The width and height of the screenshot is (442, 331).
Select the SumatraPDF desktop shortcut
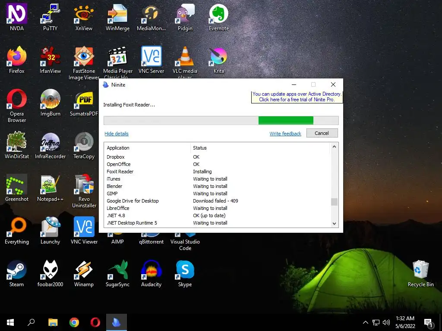pyautogui.click(x=84, y=103)
